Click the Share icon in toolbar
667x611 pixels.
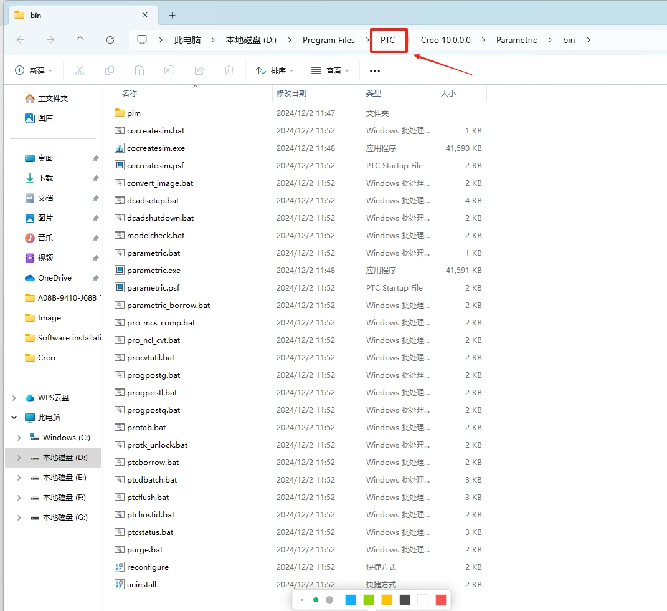point(199,70)
